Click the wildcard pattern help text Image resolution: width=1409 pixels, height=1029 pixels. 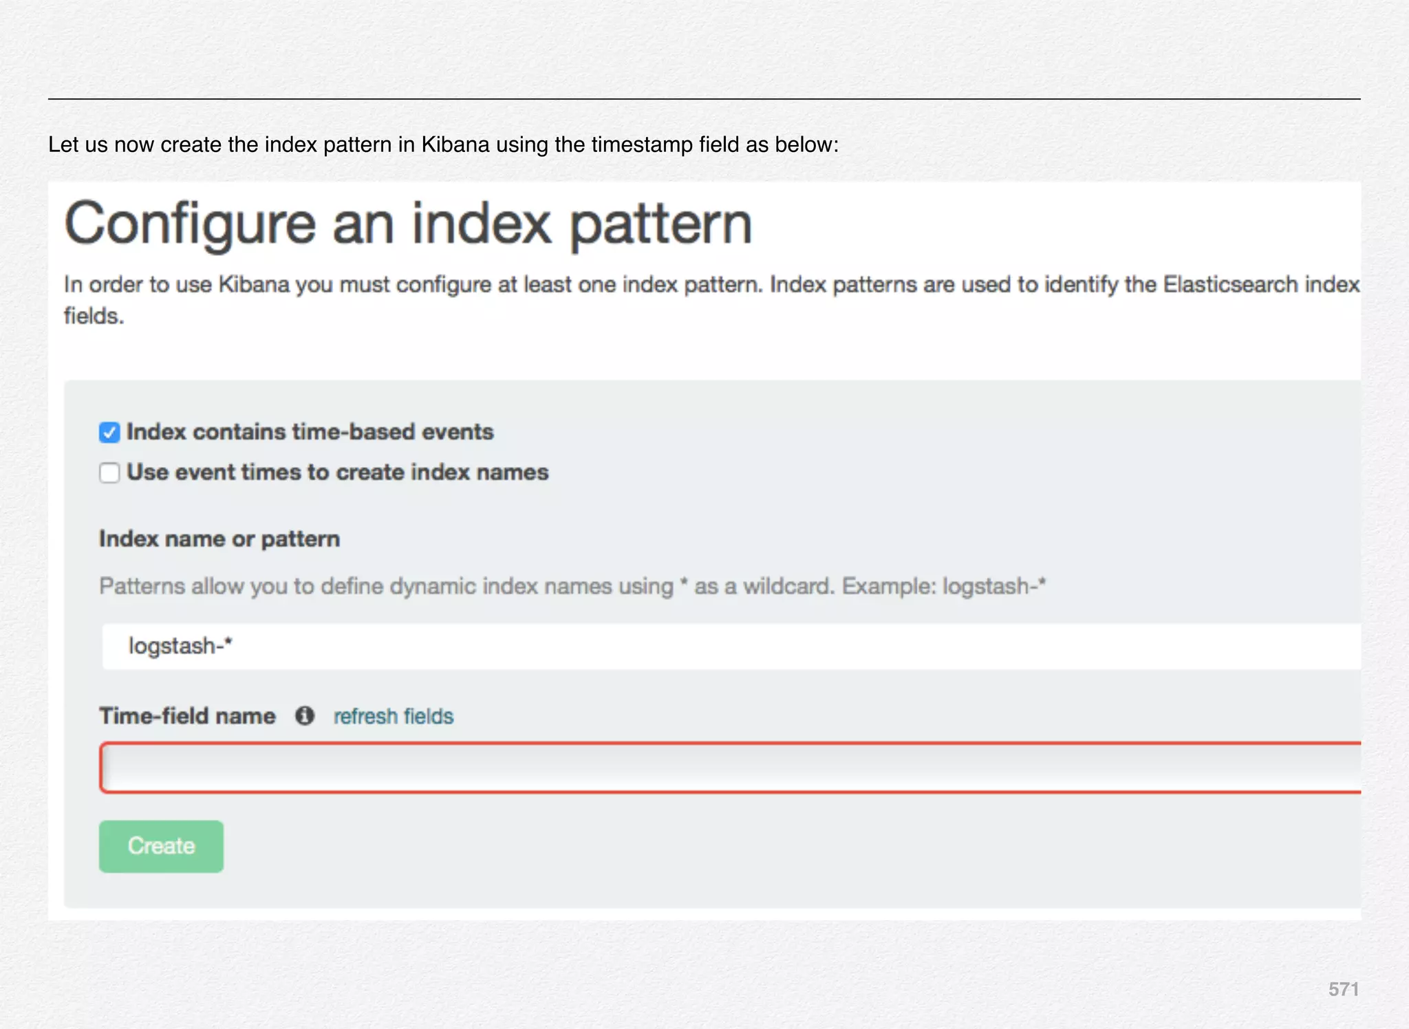(572, 587)
